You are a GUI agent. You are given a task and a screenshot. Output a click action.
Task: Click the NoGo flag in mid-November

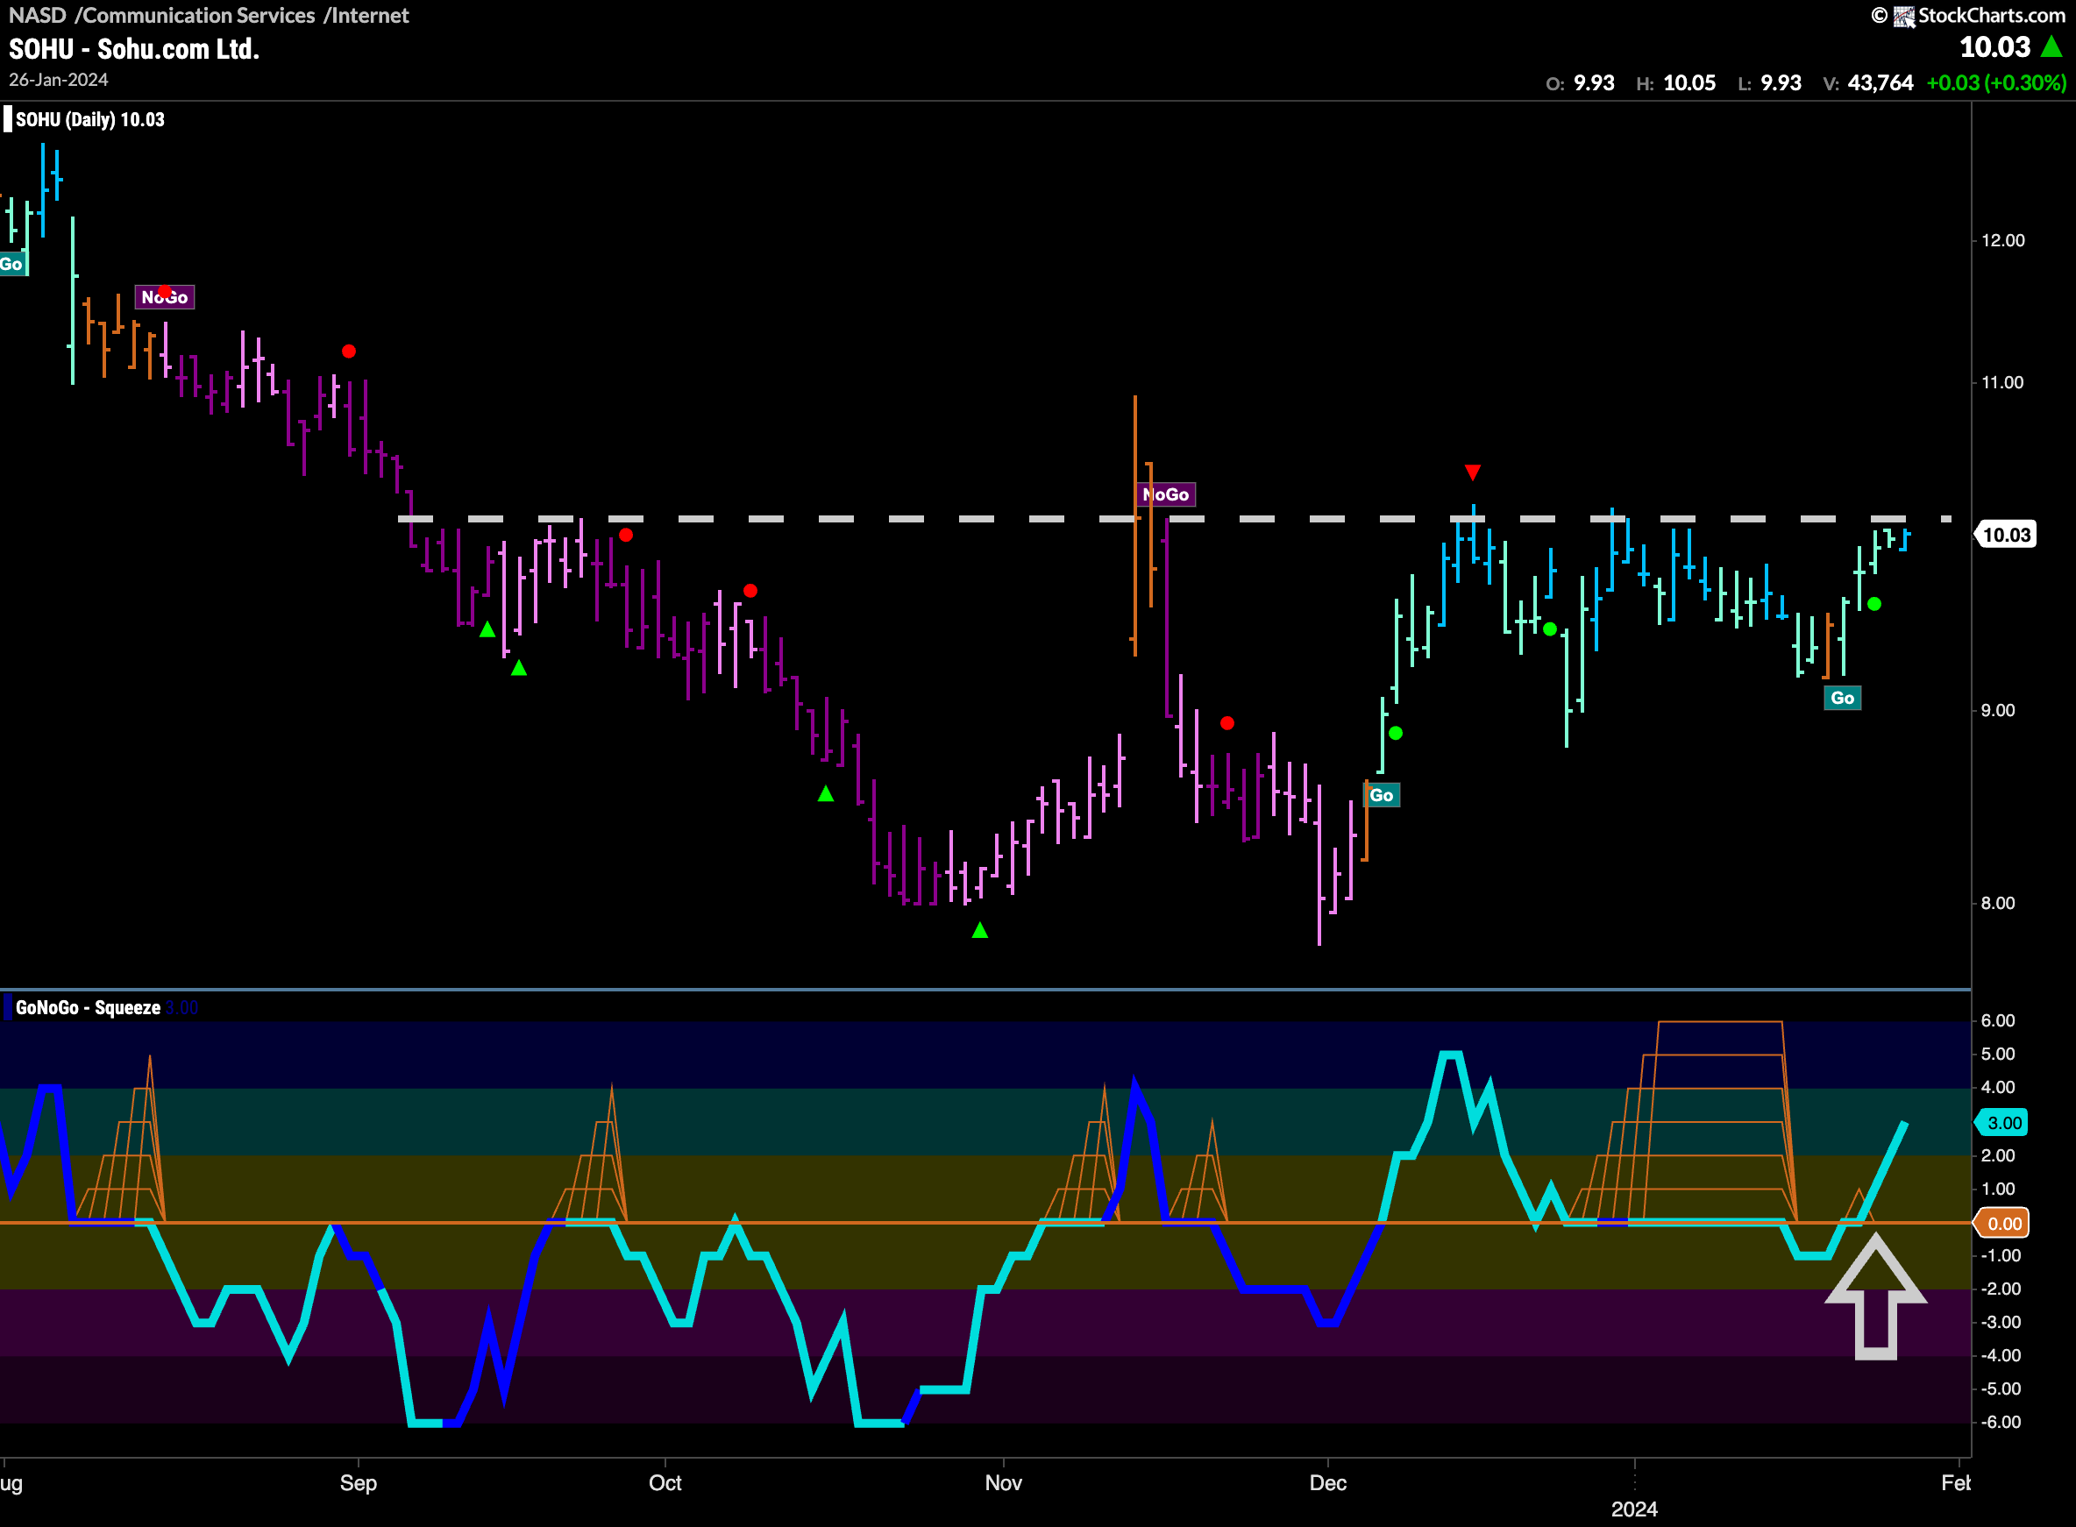[x=1165, y=494]
